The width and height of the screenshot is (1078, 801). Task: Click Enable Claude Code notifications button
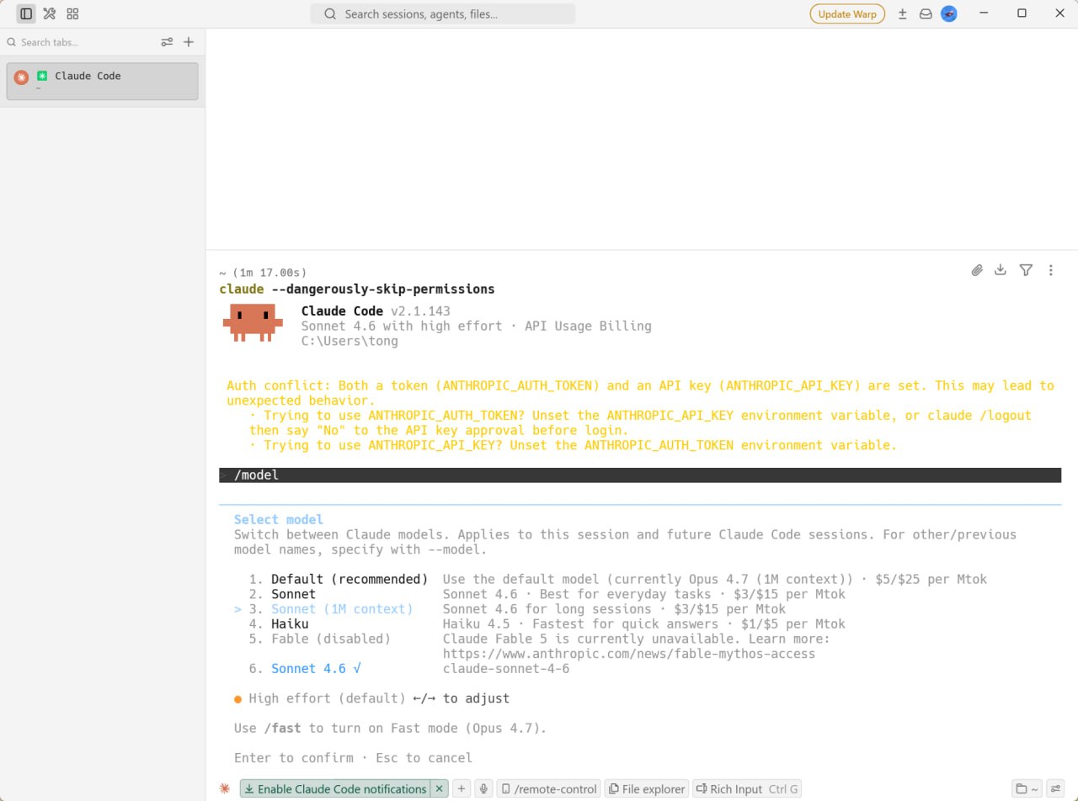(x=335, y=788)
